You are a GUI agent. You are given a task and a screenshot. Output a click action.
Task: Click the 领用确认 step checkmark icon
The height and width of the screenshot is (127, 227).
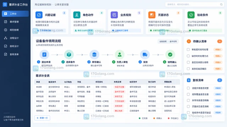(x=170, y=55)
